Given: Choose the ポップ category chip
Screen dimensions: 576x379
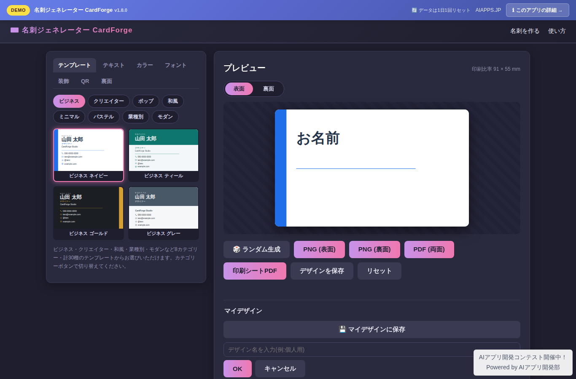Looking at the screenshot, I should coord(146,101).
